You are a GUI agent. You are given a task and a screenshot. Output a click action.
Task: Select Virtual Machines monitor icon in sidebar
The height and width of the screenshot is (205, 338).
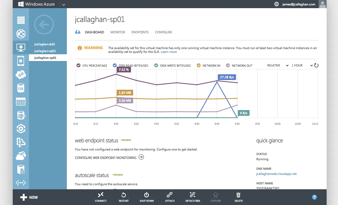click(x=21, y=48)
